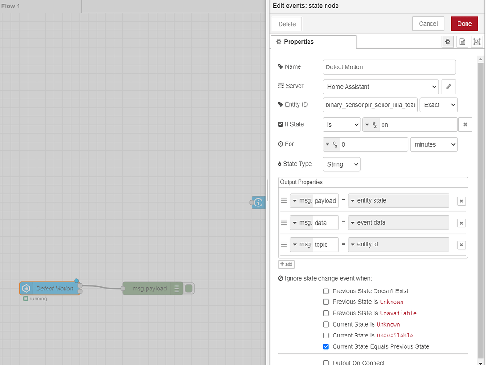The image size is (486, 365).
Task: Click inside the Entity ID input field
Action: coord(370,104)
